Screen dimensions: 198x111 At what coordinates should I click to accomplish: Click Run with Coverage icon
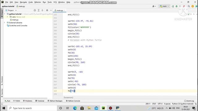[x=180, y=6]
